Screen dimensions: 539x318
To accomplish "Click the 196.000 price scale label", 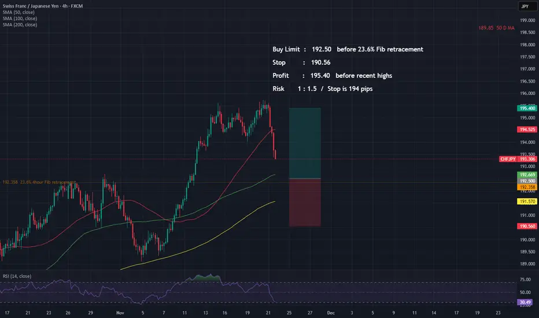I will tap(527, 94).
